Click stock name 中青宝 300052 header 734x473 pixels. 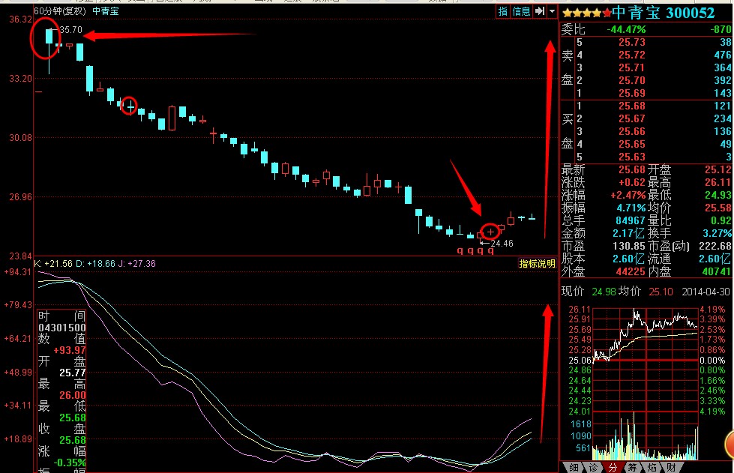(x=664, y=13)
